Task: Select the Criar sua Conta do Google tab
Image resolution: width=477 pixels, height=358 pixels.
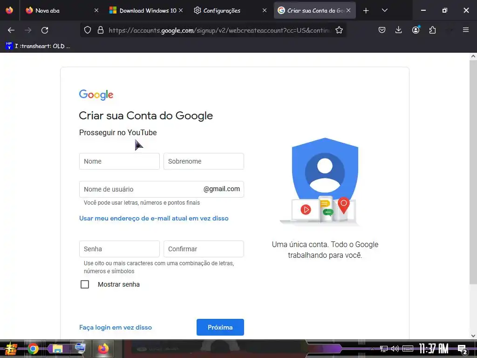Action: tap(315, 10)
